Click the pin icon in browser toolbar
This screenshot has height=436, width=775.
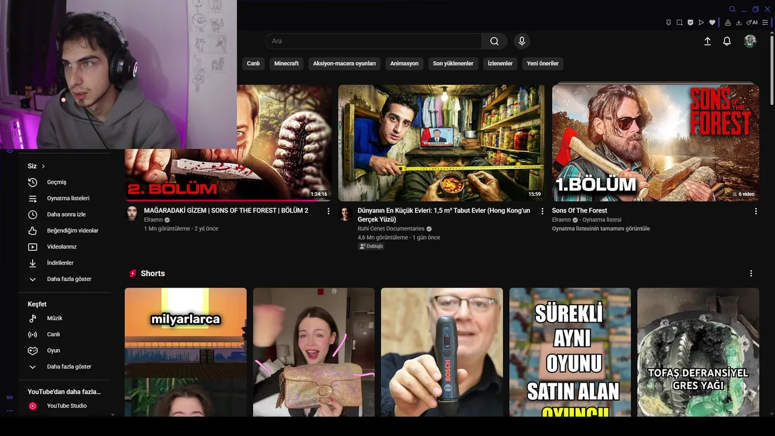tap(668, 22)
